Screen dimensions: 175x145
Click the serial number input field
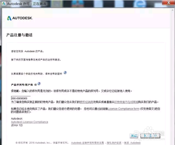click(21, 98)
